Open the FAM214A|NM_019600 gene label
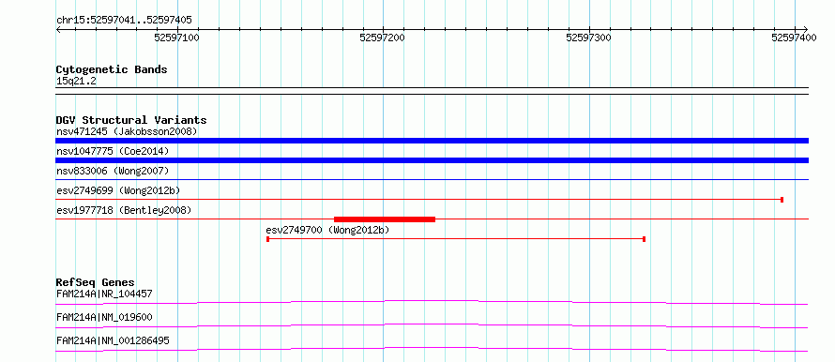This screenshot has height=362, width=835. coord(104,317)
